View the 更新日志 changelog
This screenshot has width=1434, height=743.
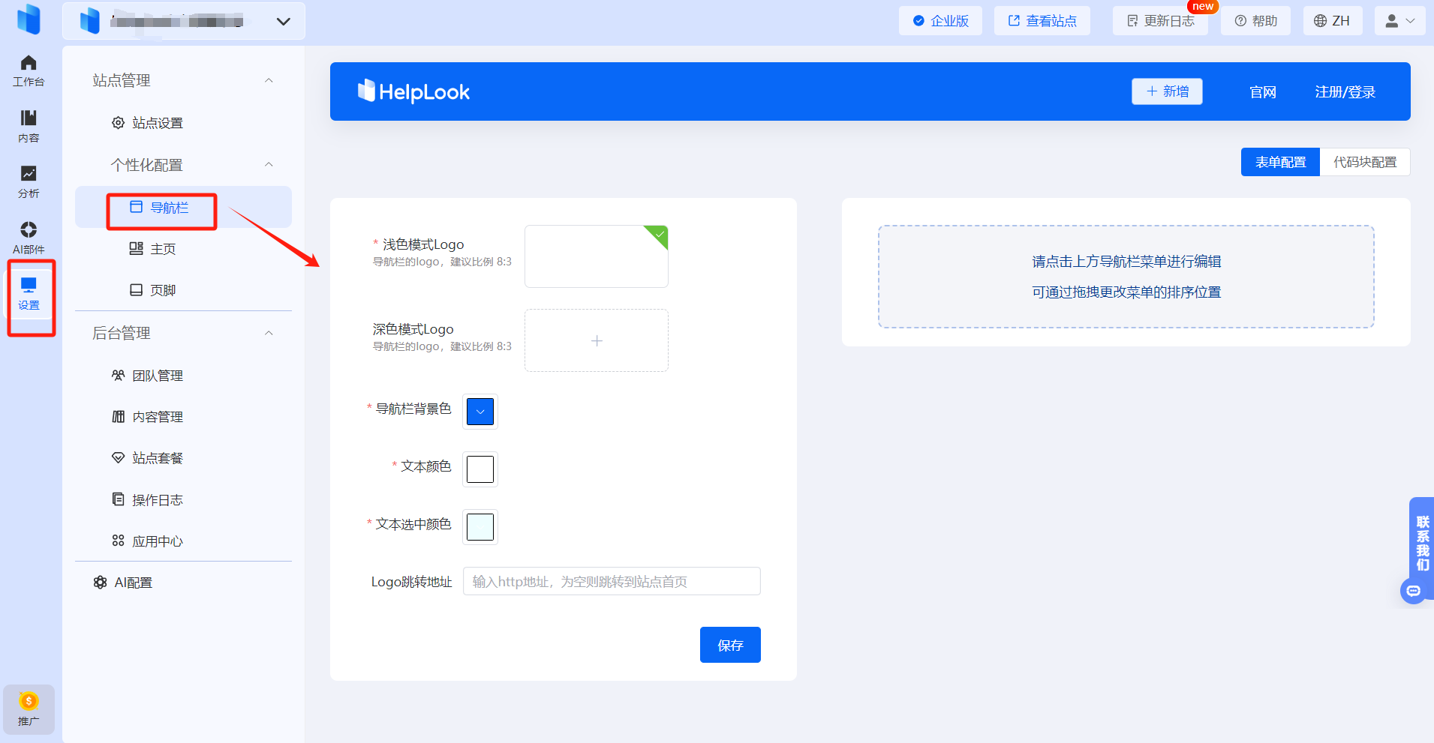pos(1161,21)
